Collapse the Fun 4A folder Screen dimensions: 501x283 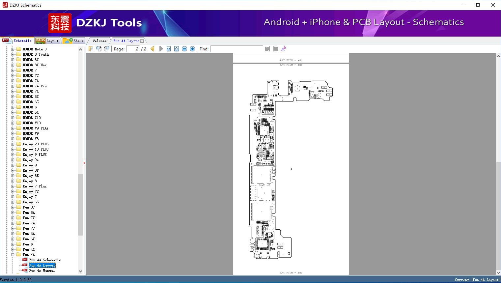point(13,255)
